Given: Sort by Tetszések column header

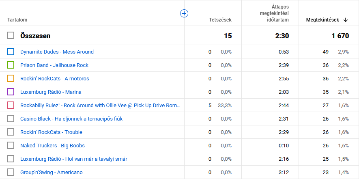Looking at the screenshot, I should tap(220, 20).
